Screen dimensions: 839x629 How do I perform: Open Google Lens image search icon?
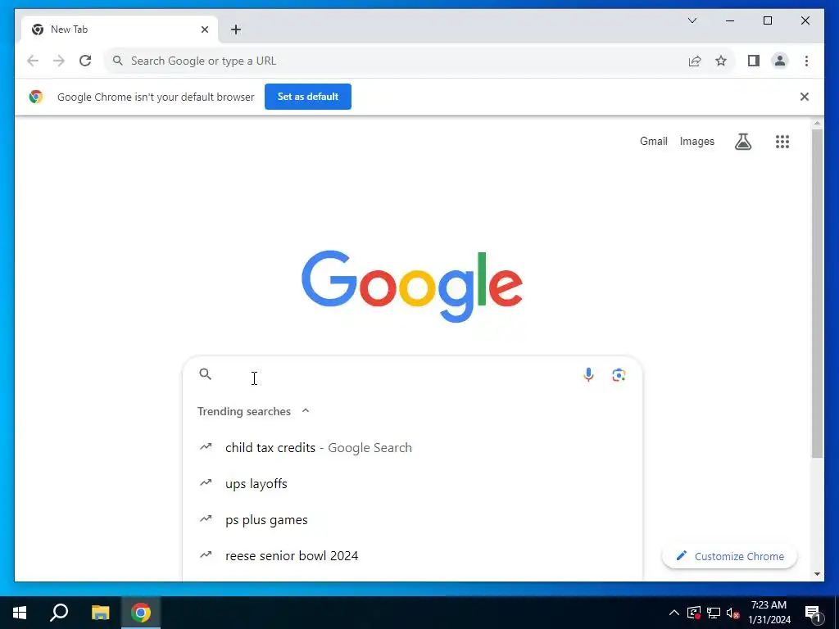click(x=619, y=375)
